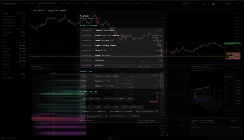Click the Funding & Basis Monitor coming-soon row
Viewport: 244px width, 140px height.
[122, 76]
